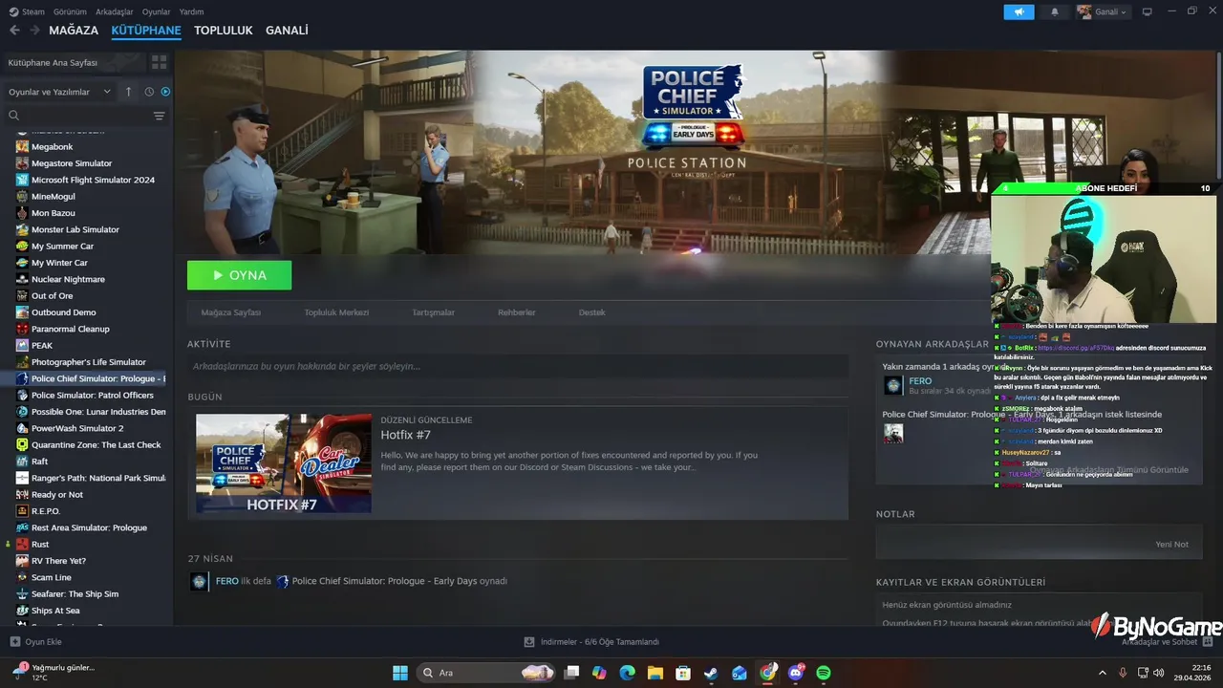Open Spotify from the taskbar

(x=824, y=673)
